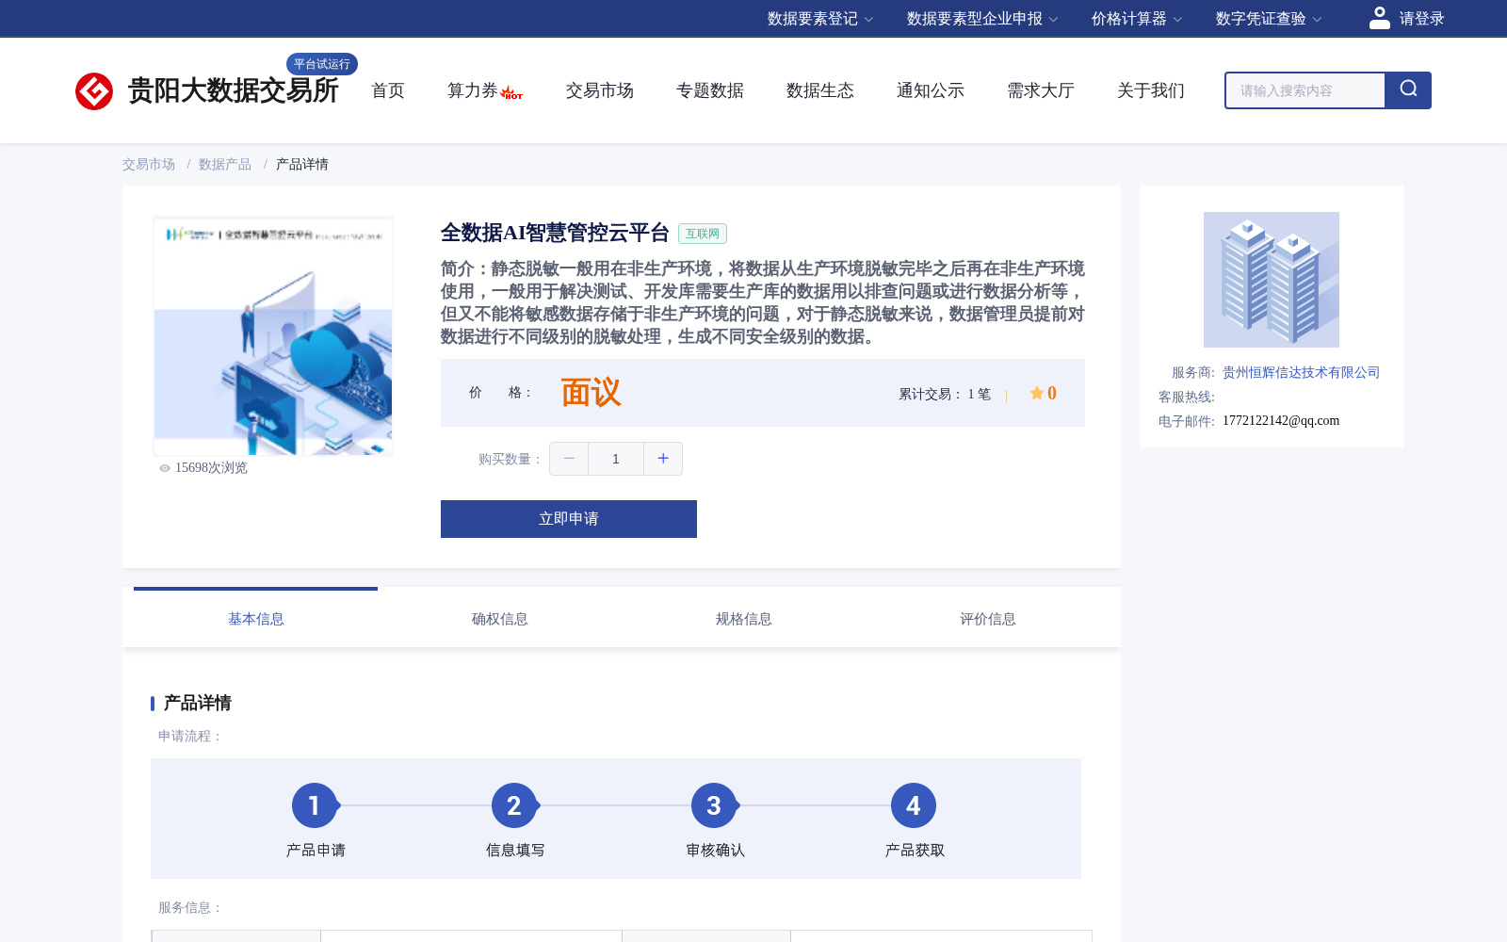Click the 累计交易 1 笔 text
This screenshot has height=942, width=1507.
tap(945, 395)
